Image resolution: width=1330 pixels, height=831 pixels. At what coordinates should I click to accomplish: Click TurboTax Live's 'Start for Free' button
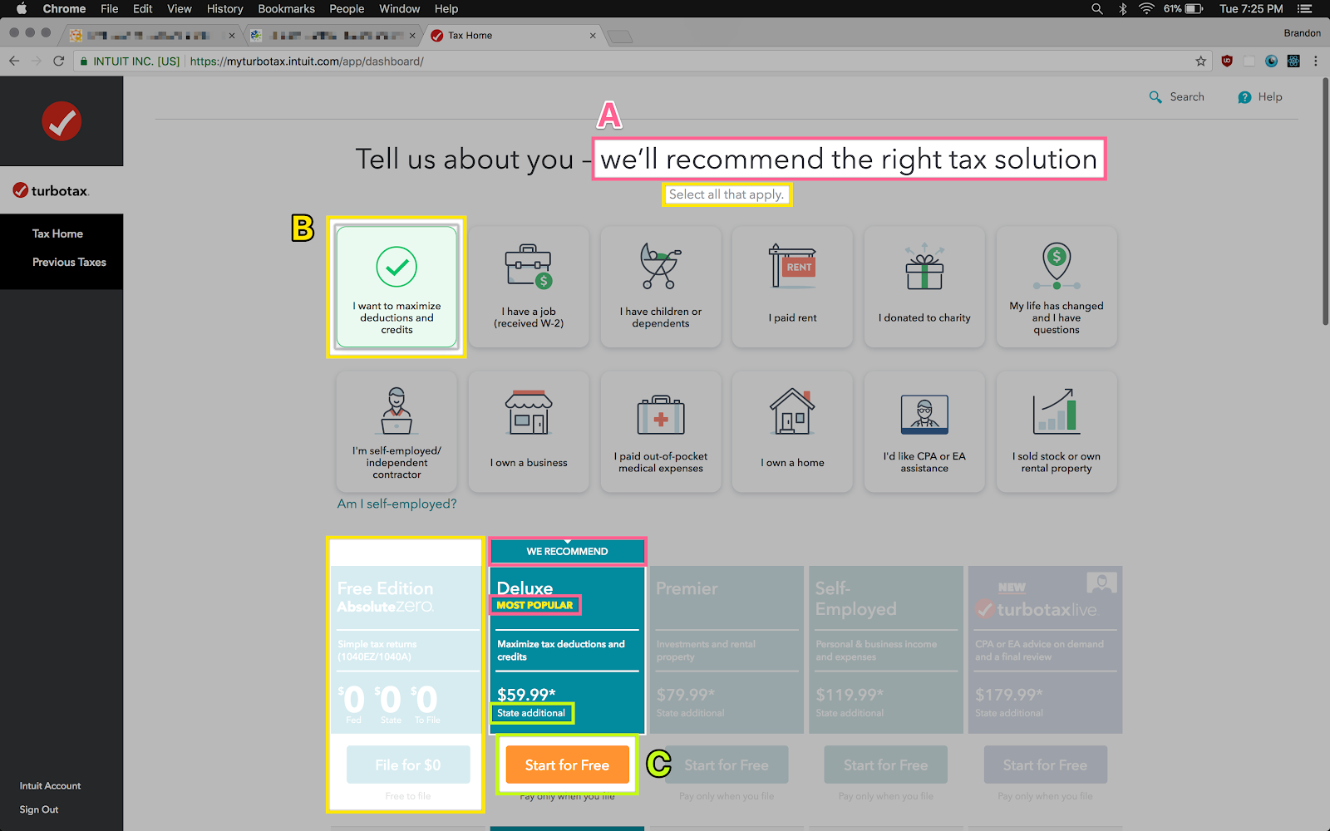coord(1045,765)
